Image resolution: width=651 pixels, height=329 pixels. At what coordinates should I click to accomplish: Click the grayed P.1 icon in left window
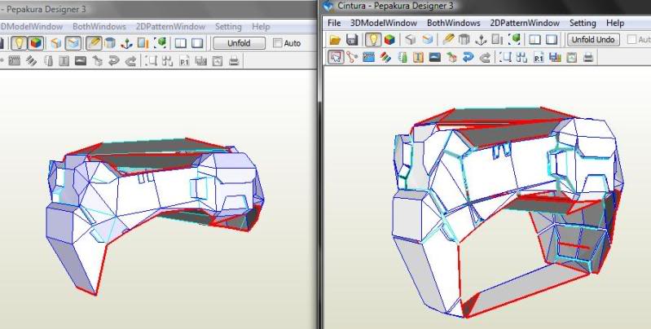[x=184, y=61]
